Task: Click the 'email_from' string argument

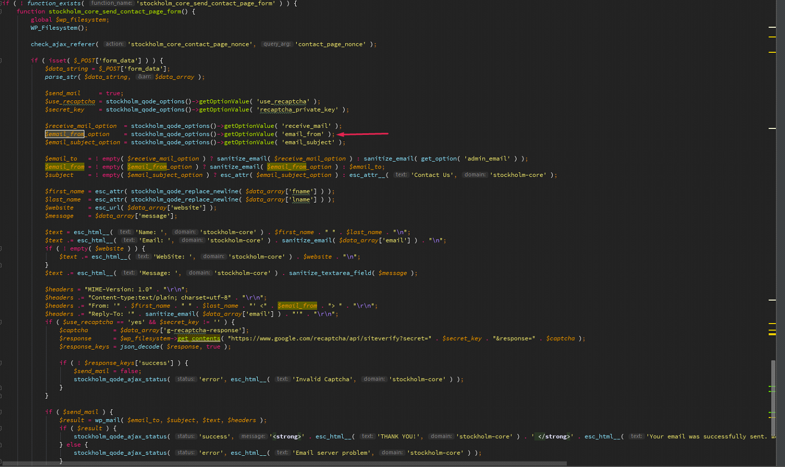Action: (303, 134)
